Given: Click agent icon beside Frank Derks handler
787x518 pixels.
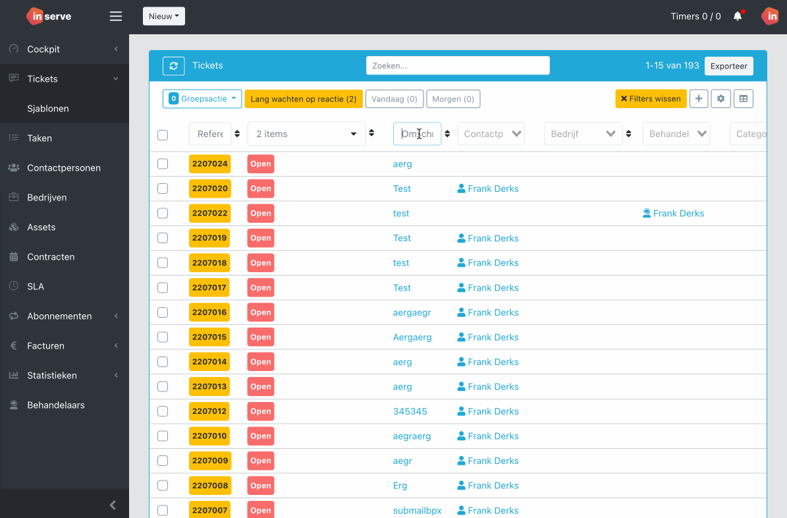Looking at the screenshot, I should (x=647, y=213).
